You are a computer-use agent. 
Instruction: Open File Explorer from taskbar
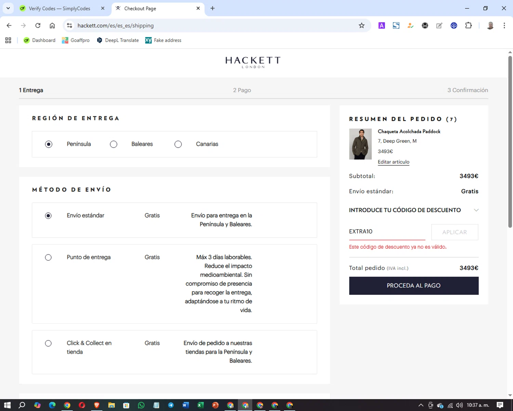[x=111, y=405]
